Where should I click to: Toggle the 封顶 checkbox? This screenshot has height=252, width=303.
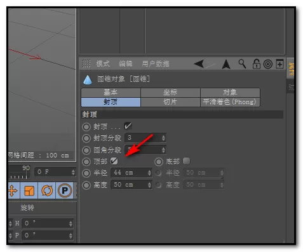coord(128,126)
